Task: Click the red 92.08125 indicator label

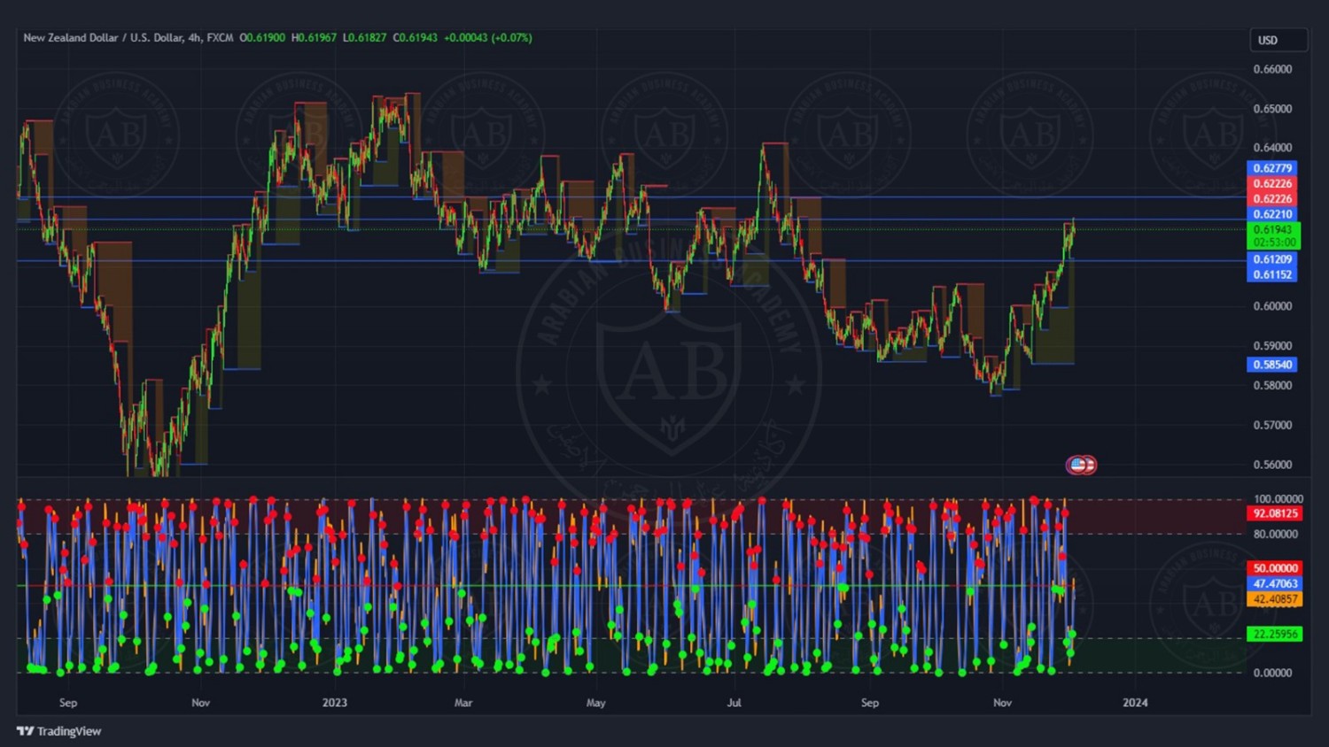Action: click(x=1275, y=513)
